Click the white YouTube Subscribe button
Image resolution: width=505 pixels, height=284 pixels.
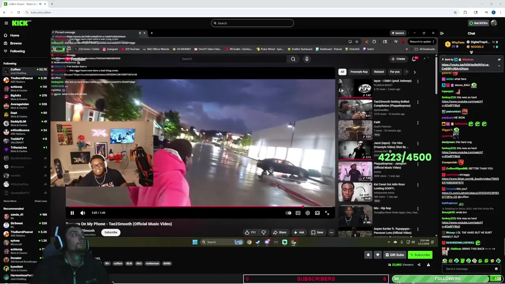click(111, 232)
